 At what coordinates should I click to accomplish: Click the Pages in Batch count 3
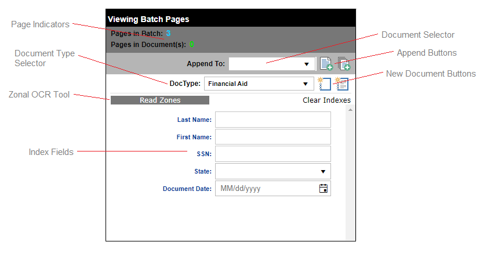168,34
